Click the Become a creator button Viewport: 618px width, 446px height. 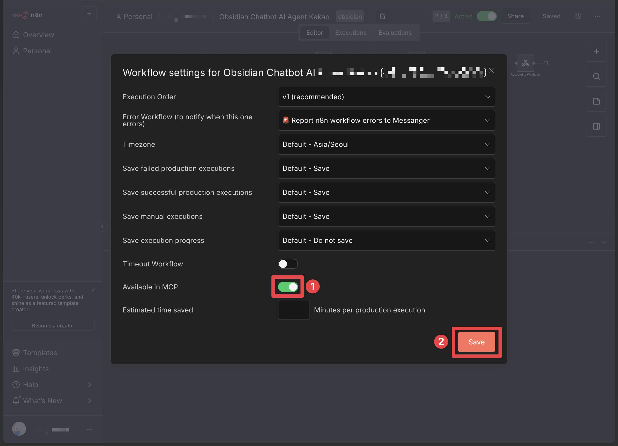point(53,326)
